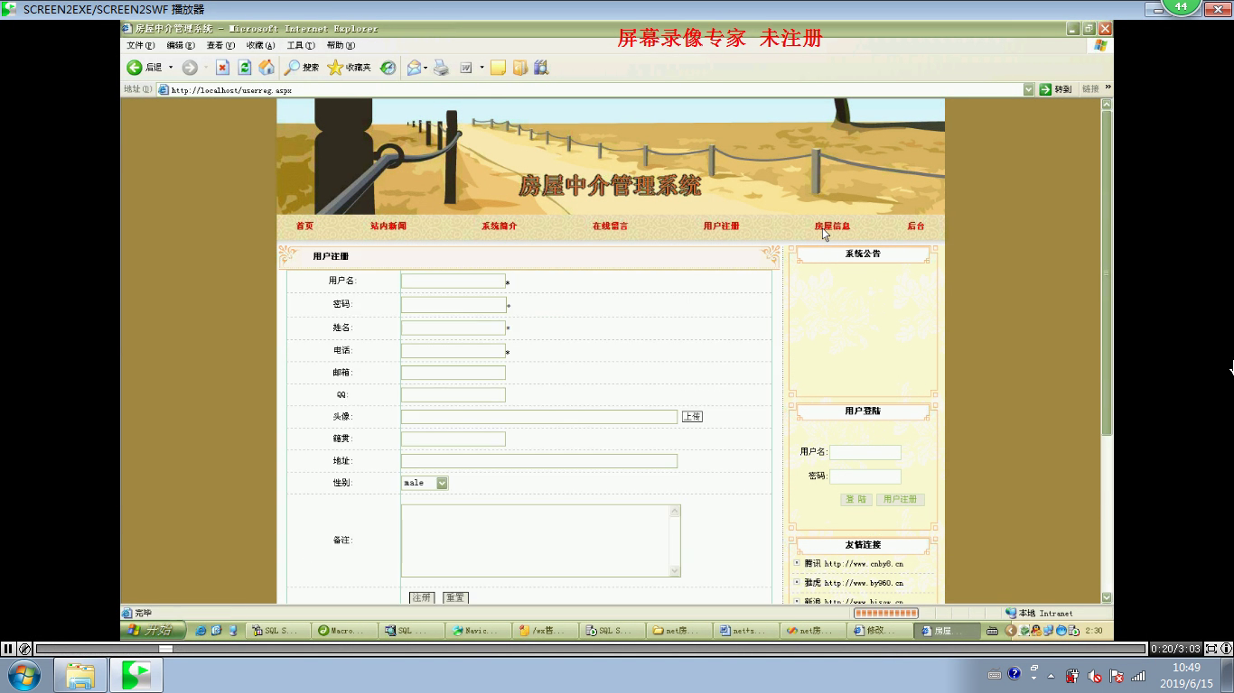1234x693 pixels.
Task: Open 后台 navigation link
Action: [916, 226]
